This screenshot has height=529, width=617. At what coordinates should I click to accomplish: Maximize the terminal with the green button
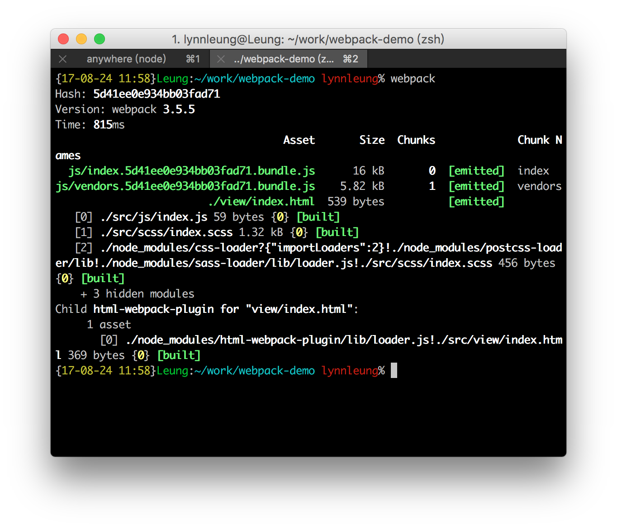100,39
